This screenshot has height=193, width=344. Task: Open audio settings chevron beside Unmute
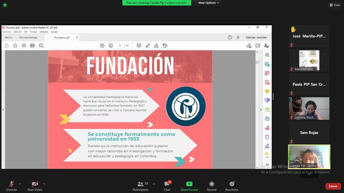20,184
